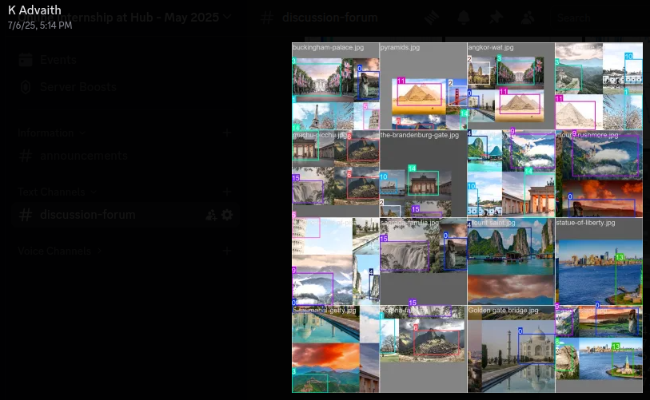Viewport: 650px width, 400px height.
Task: Open the announcements channel
Action: click(x=83, y=155)
